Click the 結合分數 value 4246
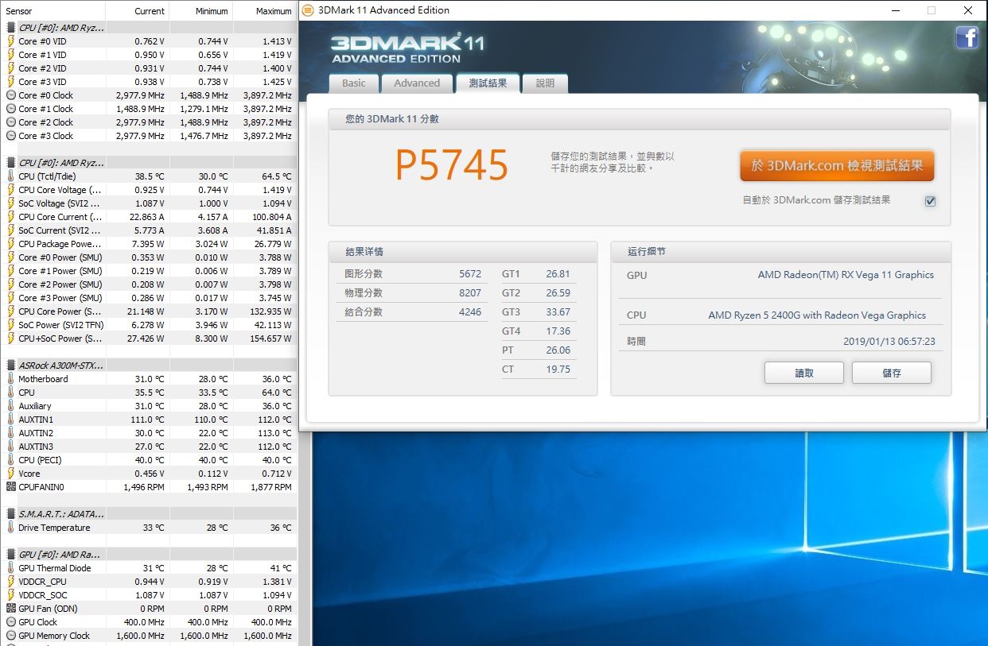 click(x=470, y=312)
